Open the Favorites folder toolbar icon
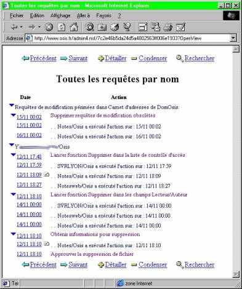 pos(102,27)
